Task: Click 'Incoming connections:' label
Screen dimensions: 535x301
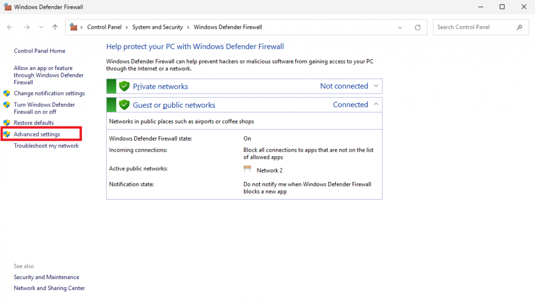Action: [138, 150]
